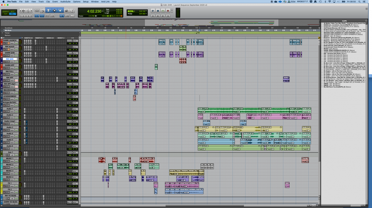The height and width of the screenshot is (208, 372).
Task: Click the Record transport button
Action: pyautogui.click(x=168, y=11)
